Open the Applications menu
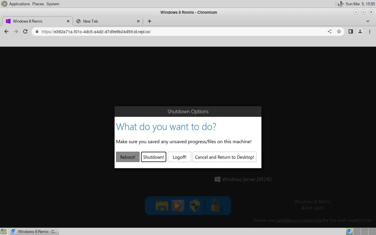376x235 pixels. [19, 4]
